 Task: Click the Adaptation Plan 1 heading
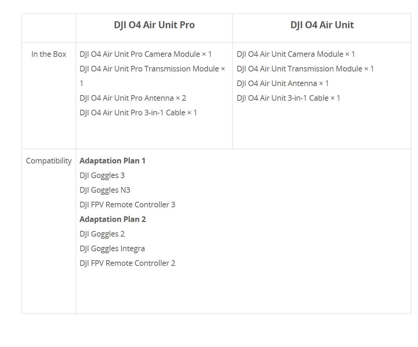click(112, 161)
